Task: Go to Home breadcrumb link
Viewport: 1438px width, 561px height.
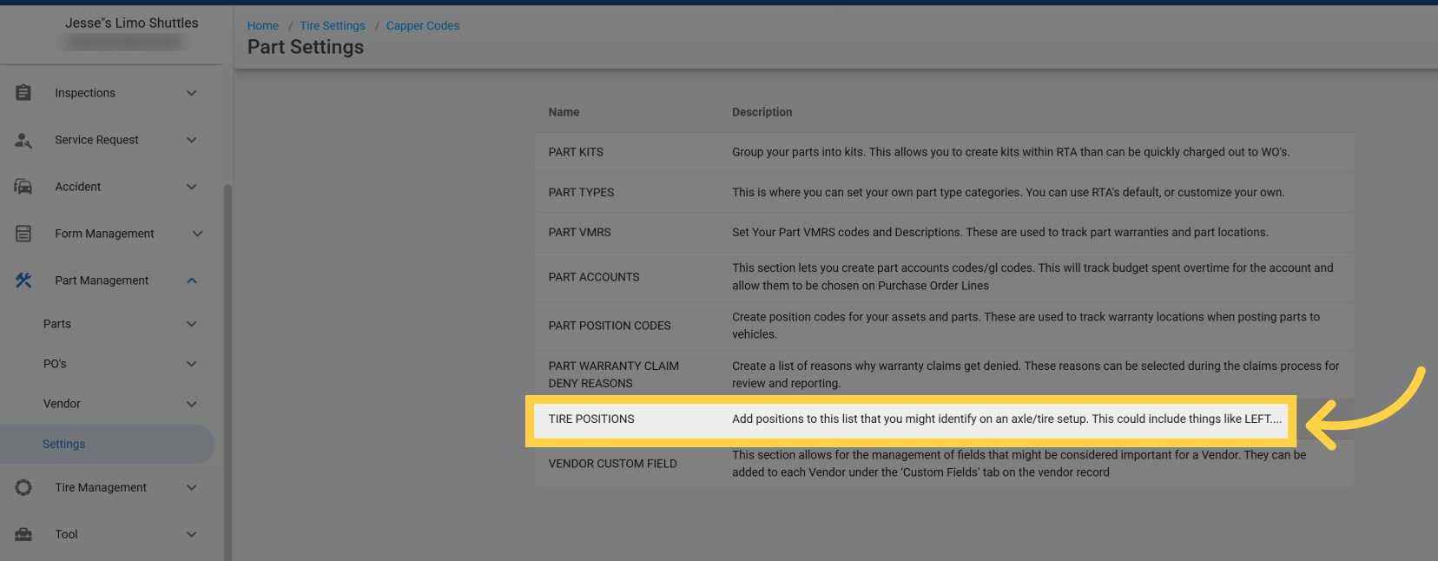Action: tap(262, 26)
